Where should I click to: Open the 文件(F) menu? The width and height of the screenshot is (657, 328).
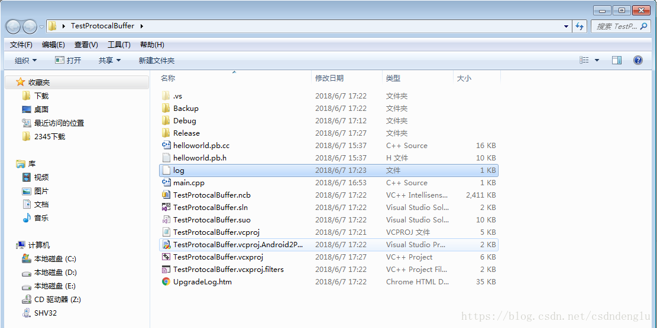(21, 45)
